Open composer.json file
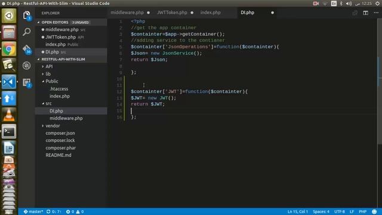The image size is (382, 215). click(x=71, y=133)
